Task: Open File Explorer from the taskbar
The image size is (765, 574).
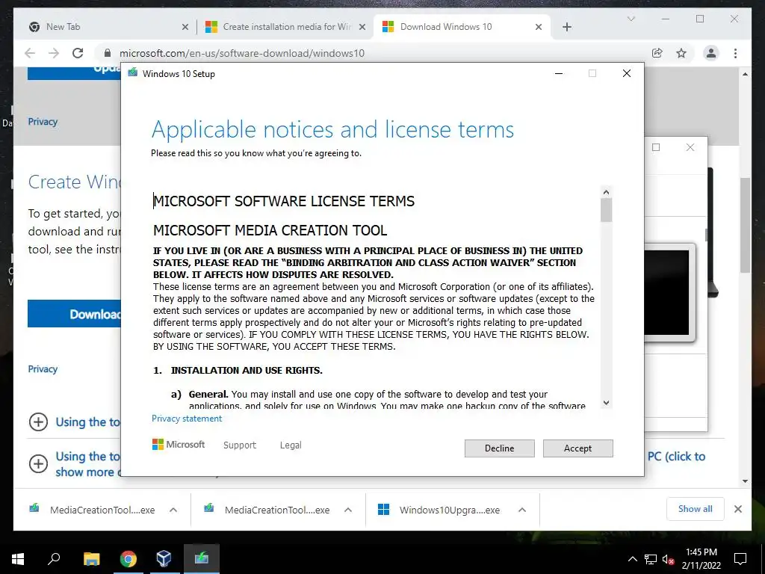Action: click(92, 559)
